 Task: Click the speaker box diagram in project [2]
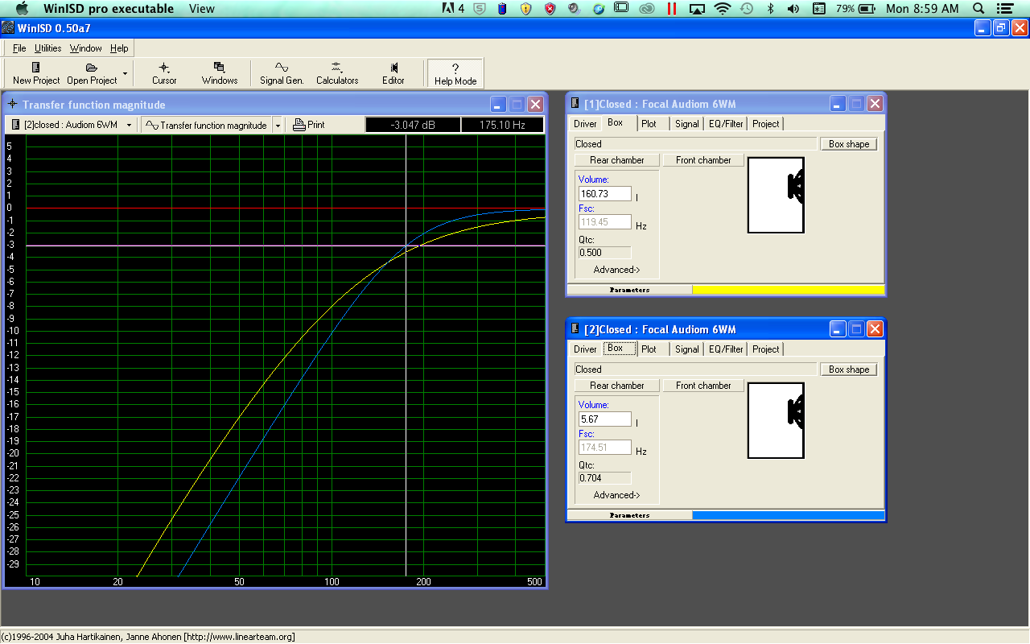pyautogui.click(x=776, y=421)
